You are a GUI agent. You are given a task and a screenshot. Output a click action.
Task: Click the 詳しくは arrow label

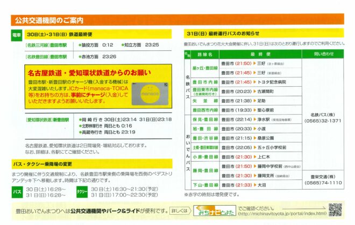[x=180, y=211]
